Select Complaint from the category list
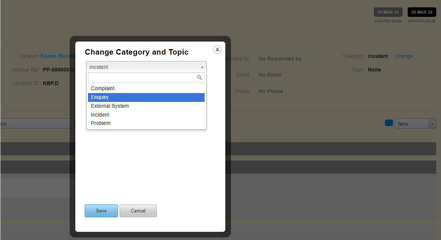Image resolution: width=441 pixels, height=240 pixels. (103, 88)
